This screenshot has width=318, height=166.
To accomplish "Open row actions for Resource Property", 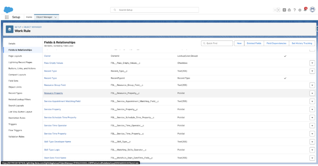I will [312, 93].
